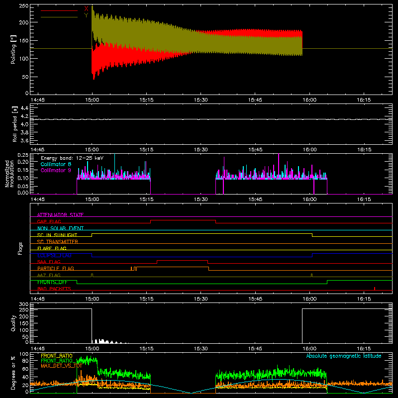Click the 15:30 time label of Pointing plot
Screen dimensions: 398x398
[201, 100]
